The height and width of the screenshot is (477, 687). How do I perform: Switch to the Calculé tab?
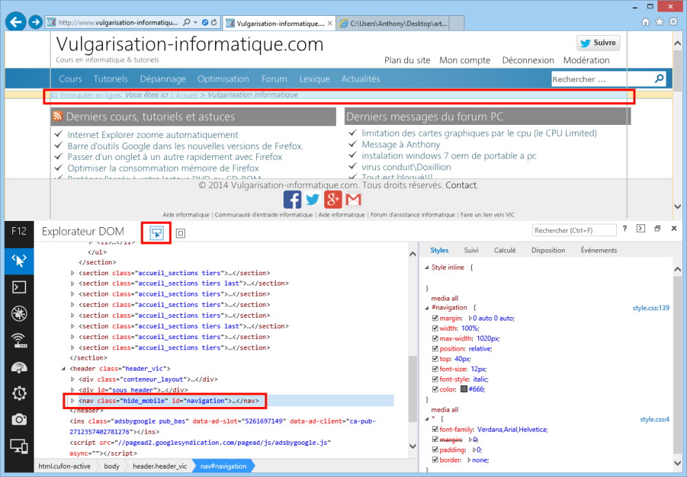[x=505, y=250]
